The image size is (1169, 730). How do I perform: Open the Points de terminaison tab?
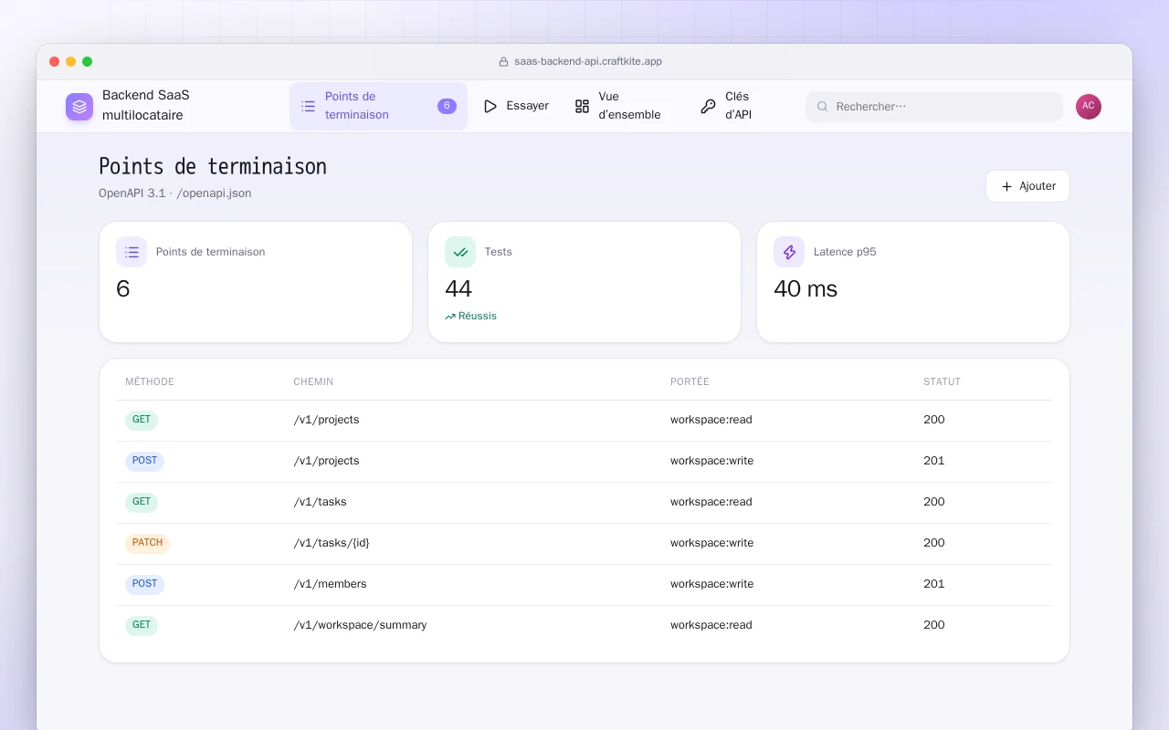point(378,107)
